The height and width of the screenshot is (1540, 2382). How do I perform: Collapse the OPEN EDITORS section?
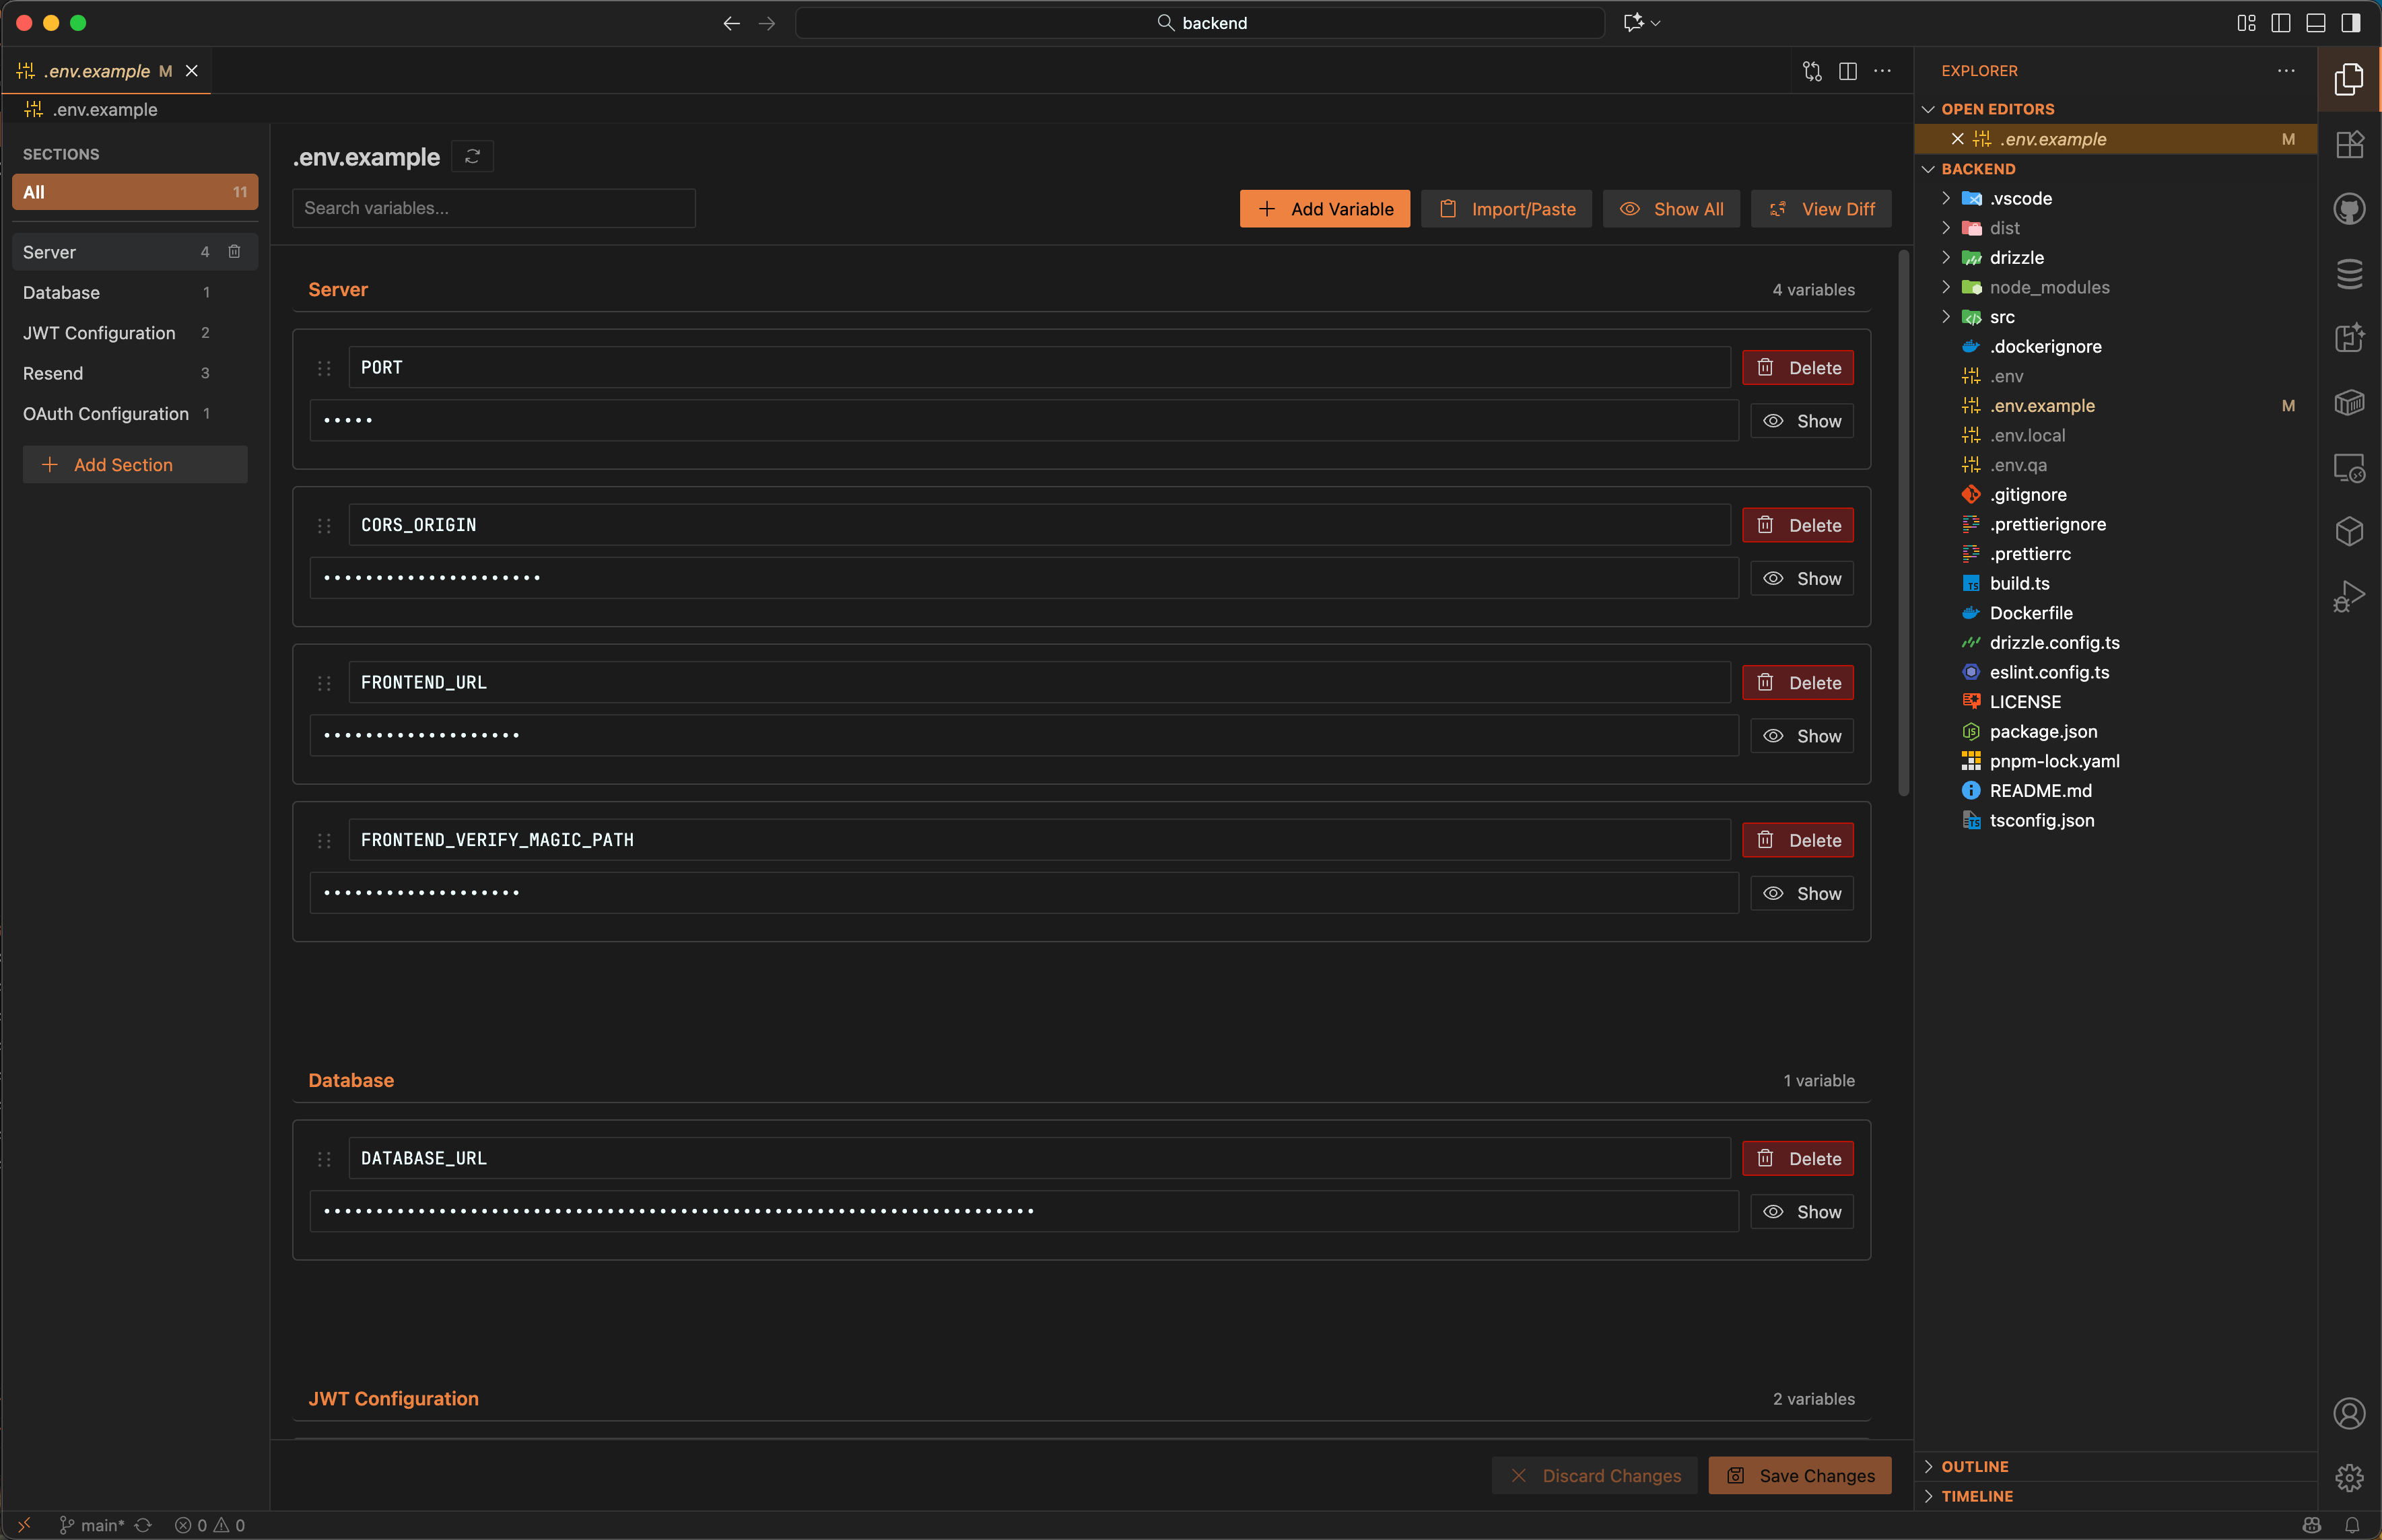click(1997, 109)
